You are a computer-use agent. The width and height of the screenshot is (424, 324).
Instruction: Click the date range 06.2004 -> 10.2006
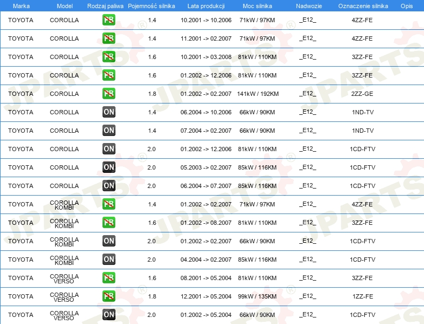tap(206, 112)
